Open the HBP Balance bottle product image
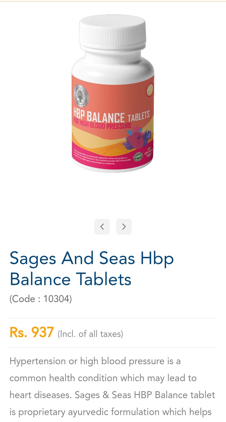The width and height of the screenshot is (226, 422). 113,93
